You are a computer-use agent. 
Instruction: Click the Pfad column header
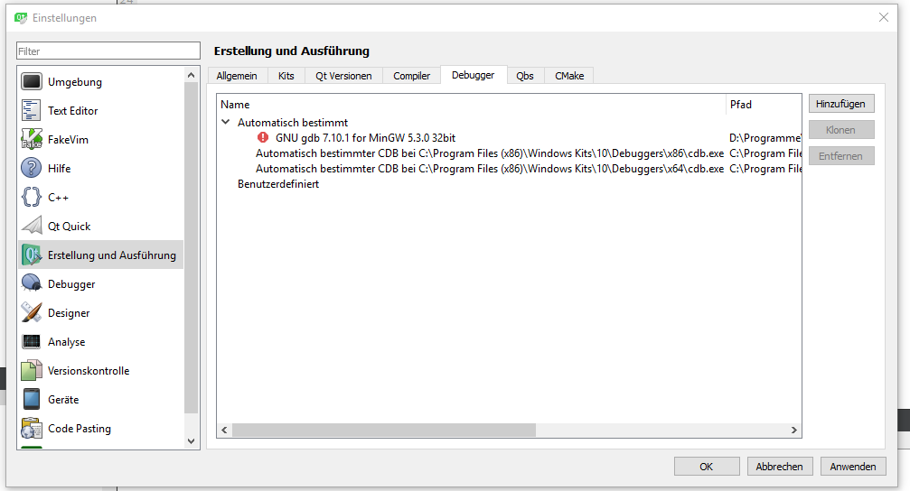pyautogui.click(x=764, y=105)
